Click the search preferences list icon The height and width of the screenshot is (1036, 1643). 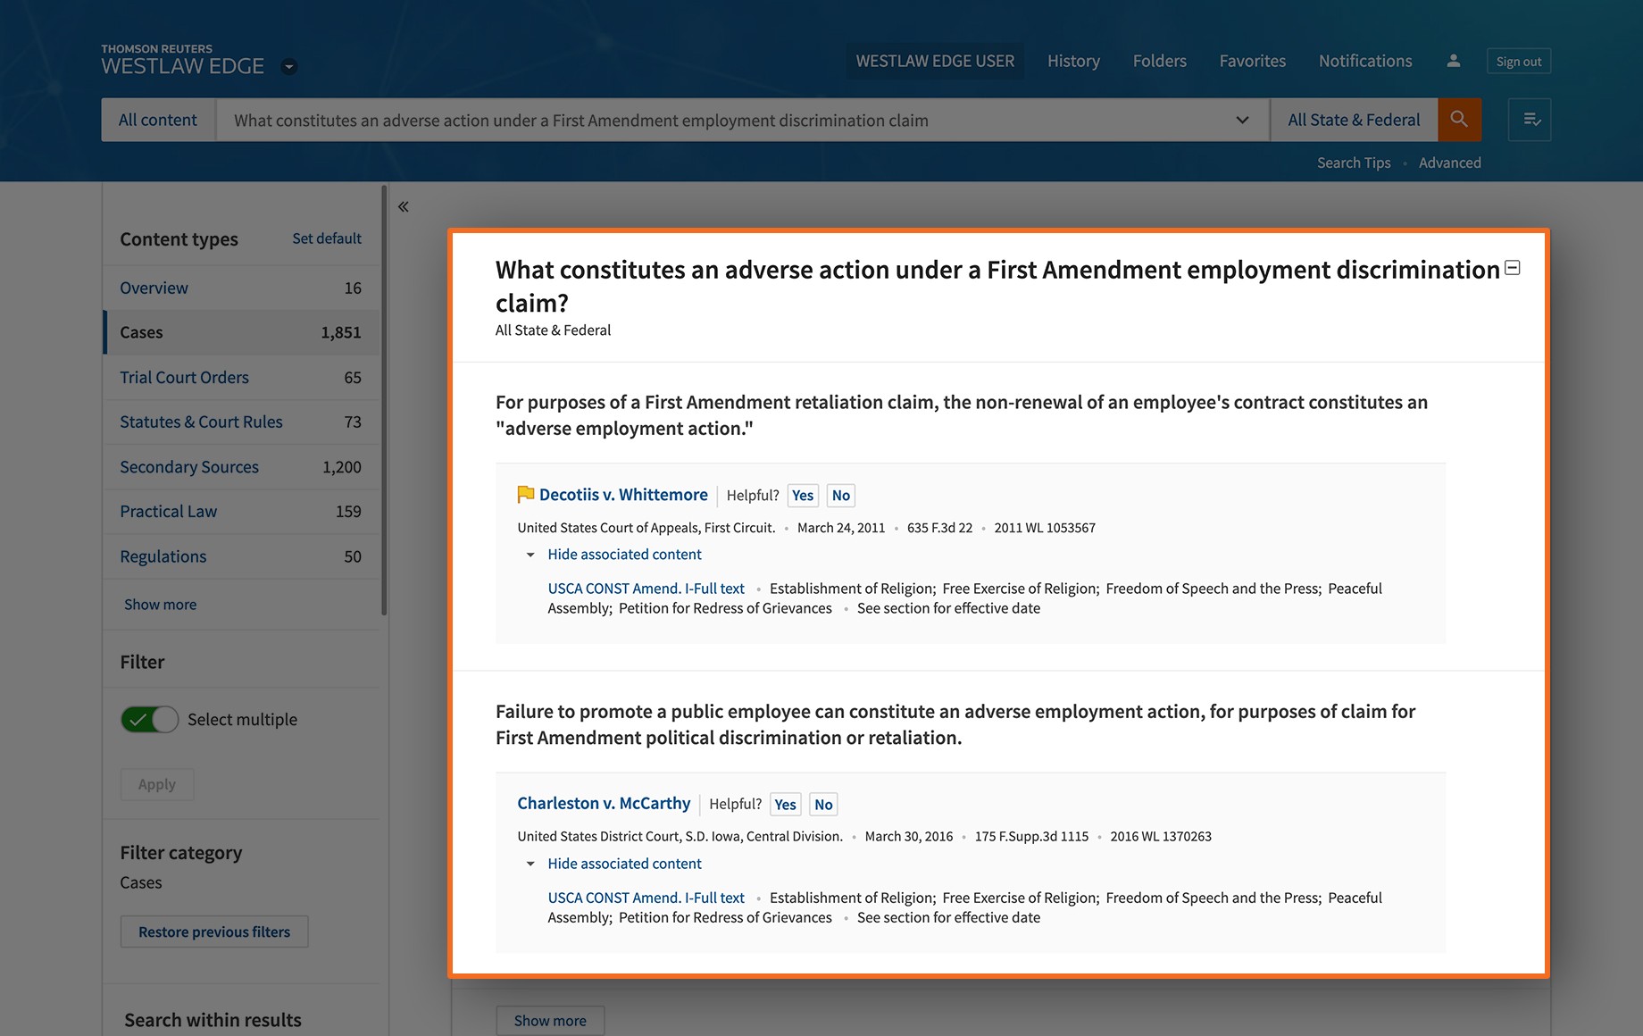coord(1530,120)
